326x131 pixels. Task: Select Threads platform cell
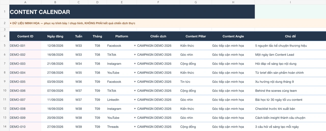122,127
